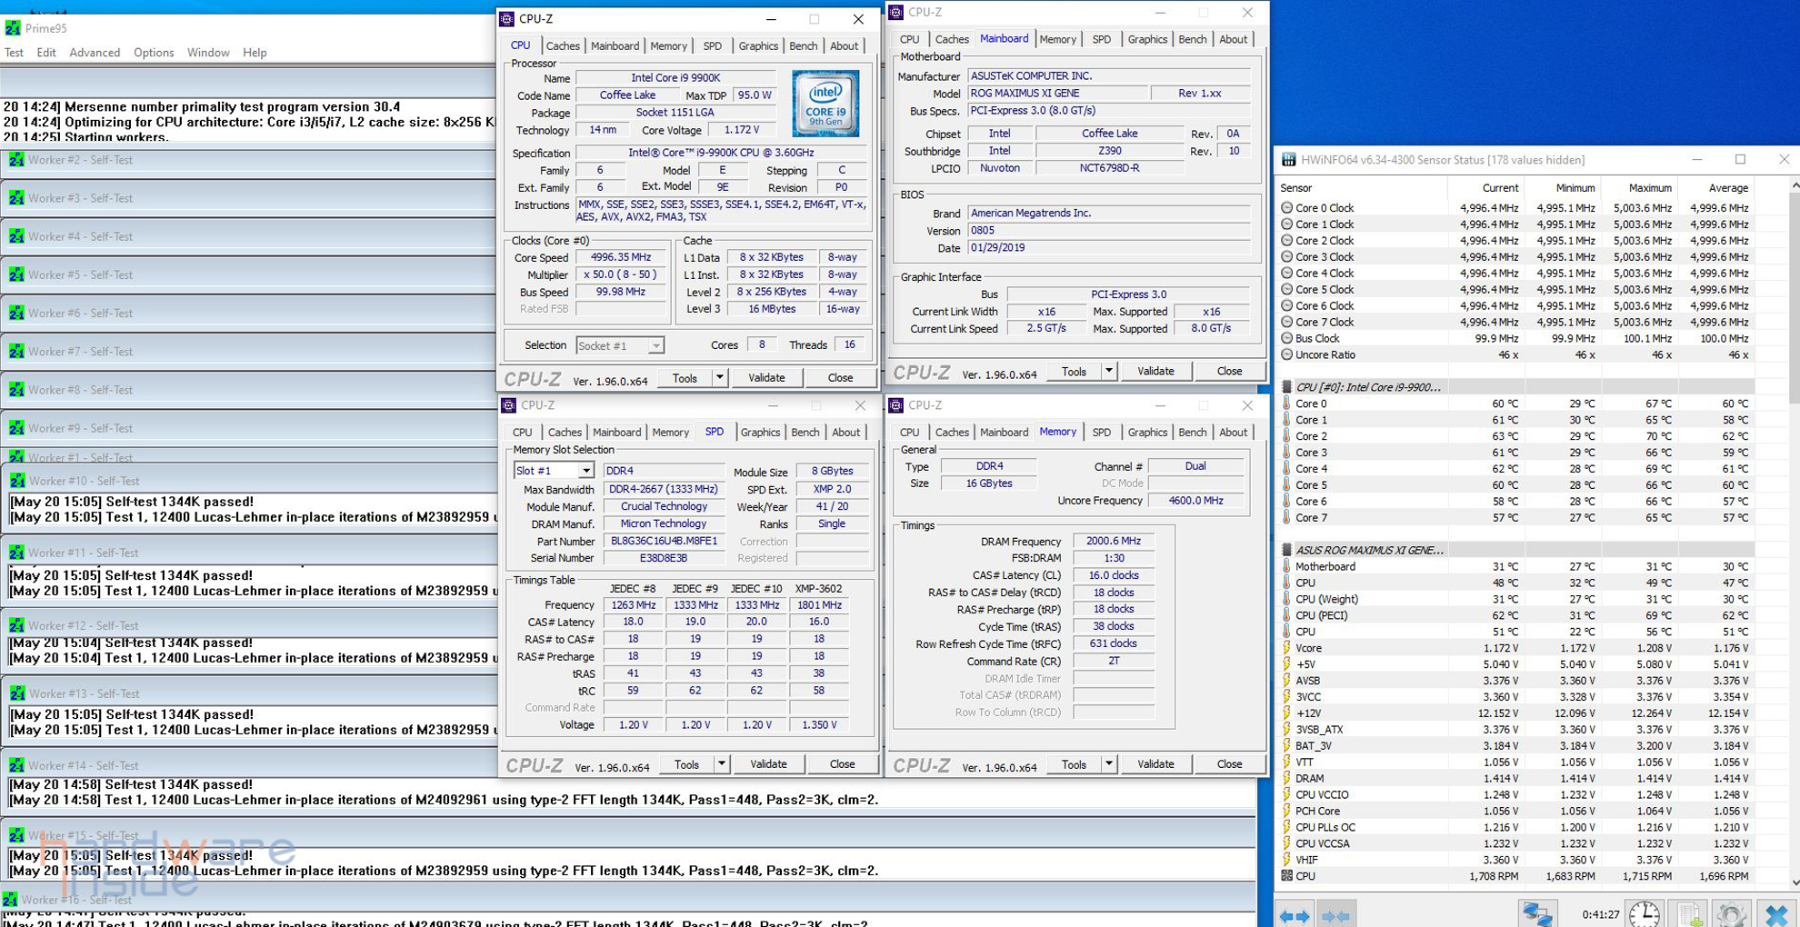Select the About tab in CPU-Z SPD window
Image resolution: width=1800 pixels, height=927 pixels.
click(x=845, y=432)
